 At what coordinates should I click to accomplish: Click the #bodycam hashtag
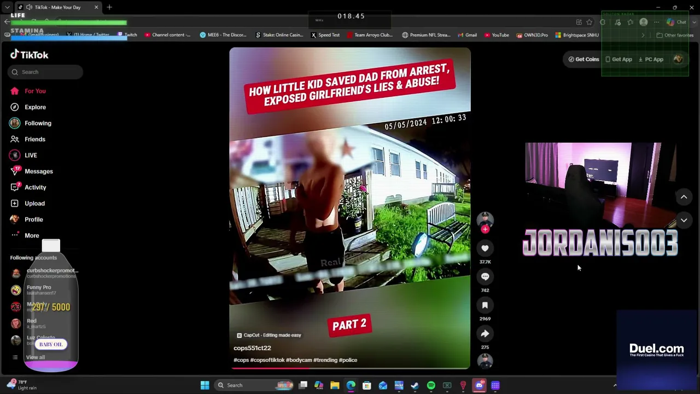pyautogui.click(x=299, y=360)
